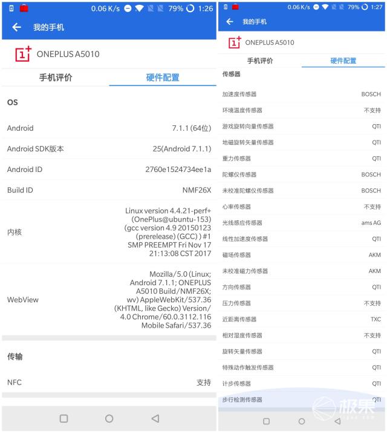Tap the 心率传感器 row

302,207
